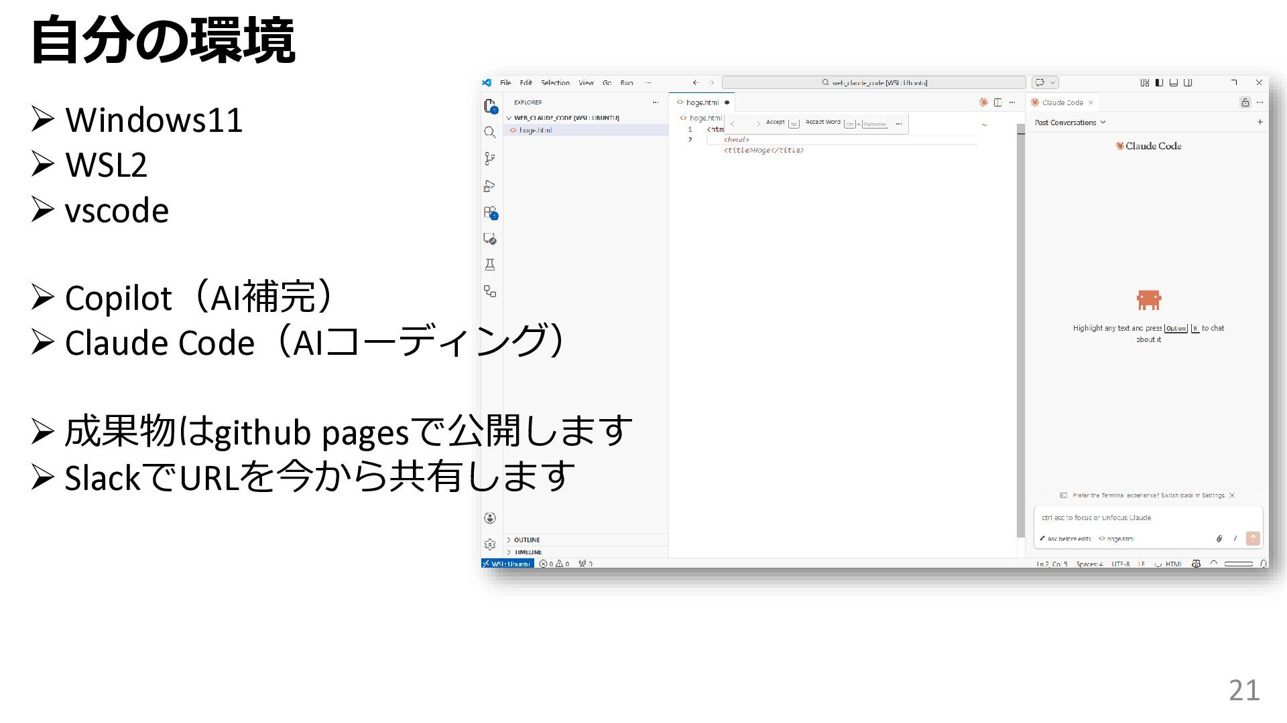Viewport: 1287px width, 723px height.
Task: Click the Claude Code spark icon in editor toolbar
Action: (x=983, y=102)
